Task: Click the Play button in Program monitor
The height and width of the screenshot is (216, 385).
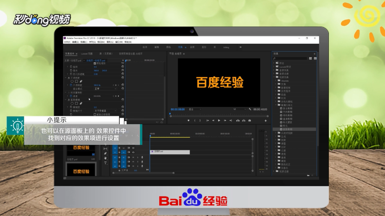Action: click(219, 121)
